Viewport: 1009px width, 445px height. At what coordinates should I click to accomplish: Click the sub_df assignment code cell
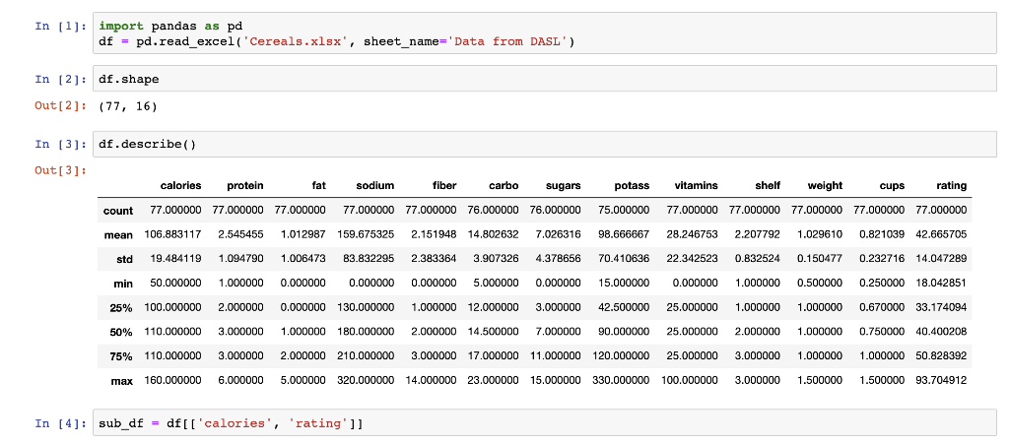pos(544,423)
